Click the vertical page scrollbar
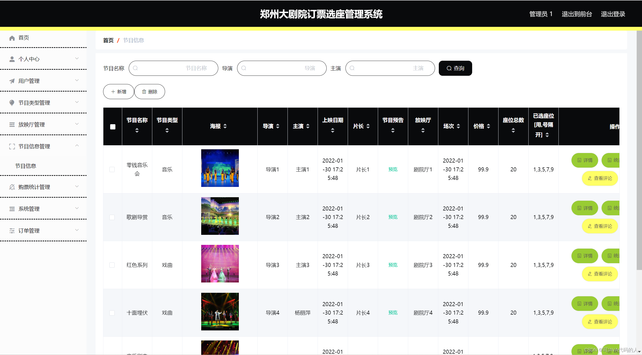 [639, 151]
